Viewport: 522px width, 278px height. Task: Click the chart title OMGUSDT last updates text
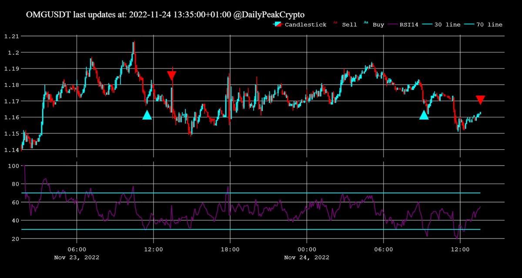point(165,14)
